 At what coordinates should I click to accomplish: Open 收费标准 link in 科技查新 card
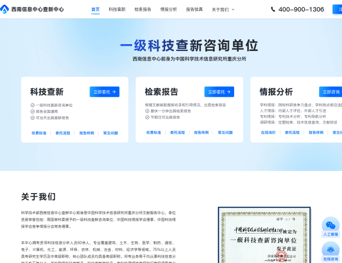click(39, 133)
